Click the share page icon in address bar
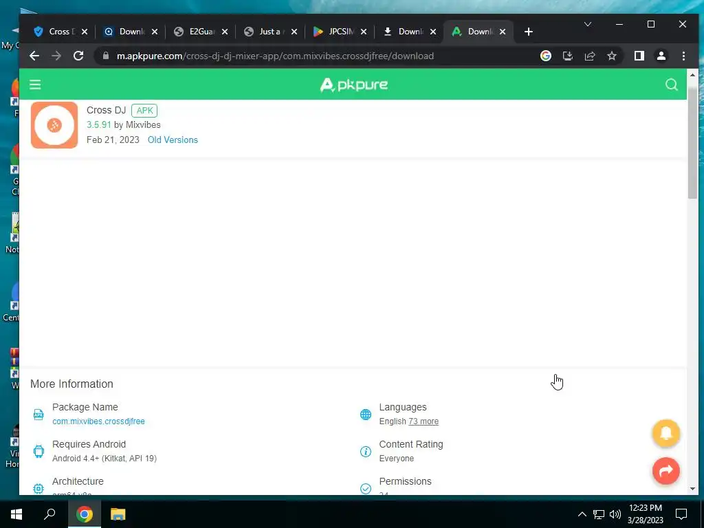Screen dimensions: 704x528 pyautogui.click(x=589, y=56)
